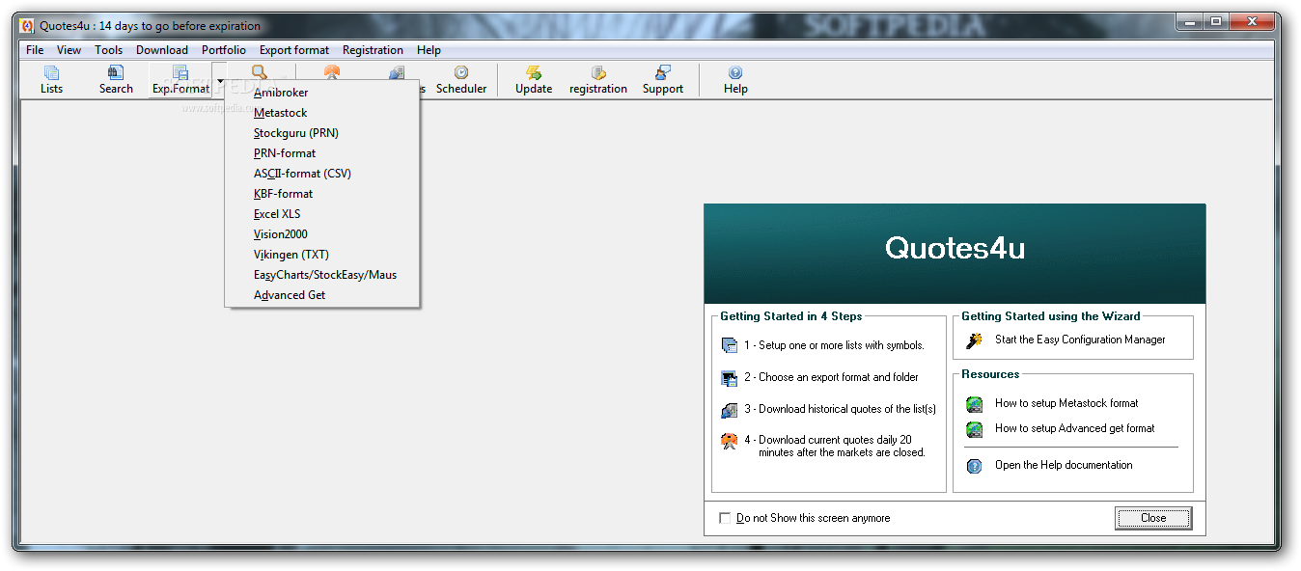Open the File menu
The width and height of the screenshot is (1301, 571).
point(35,50)
